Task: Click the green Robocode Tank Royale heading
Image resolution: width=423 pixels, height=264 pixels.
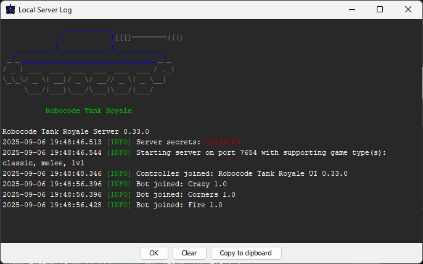Action: (x=88, y=111)
